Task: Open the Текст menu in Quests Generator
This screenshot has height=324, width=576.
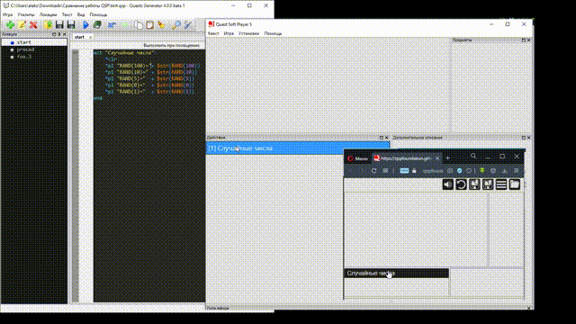Action: coord(67,14)
